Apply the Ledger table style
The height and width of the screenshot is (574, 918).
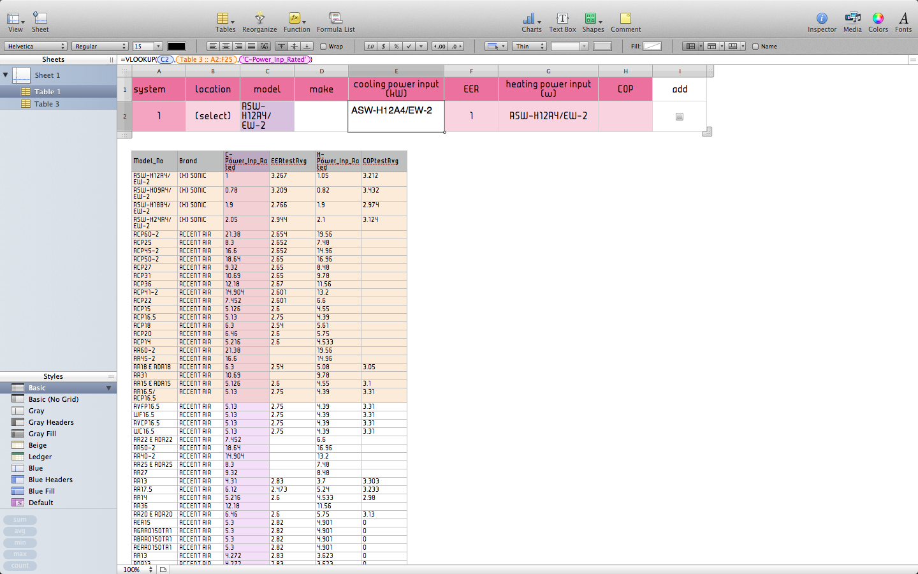[x=40, y=457]
